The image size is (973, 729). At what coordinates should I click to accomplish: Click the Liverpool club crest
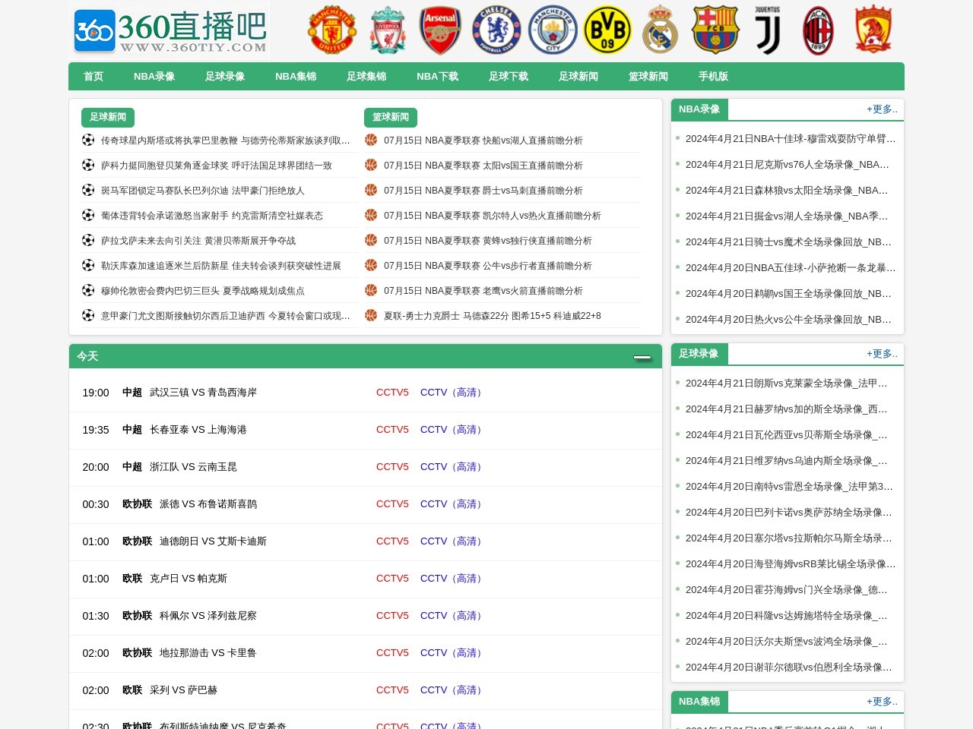pyautogui.click(x=388, y=30)
